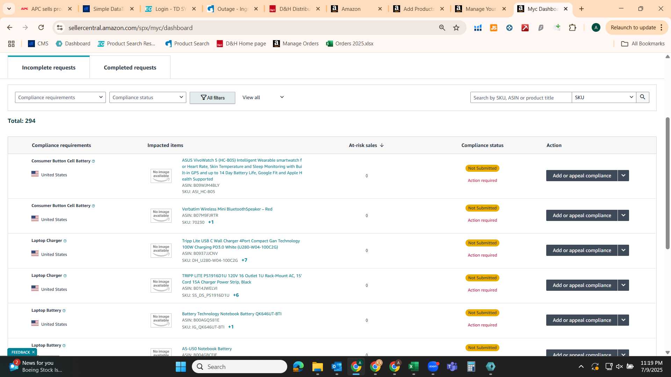Open the Chrome apps grid in bookmarks bar
The width and height of the screenshot is (671, 377).
(11, 44)
